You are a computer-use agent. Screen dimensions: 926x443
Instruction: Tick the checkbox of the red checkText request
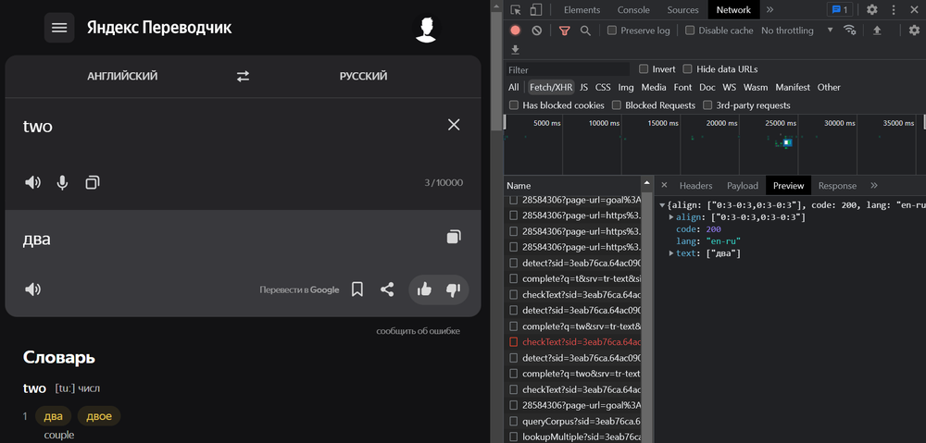point(513,342)
